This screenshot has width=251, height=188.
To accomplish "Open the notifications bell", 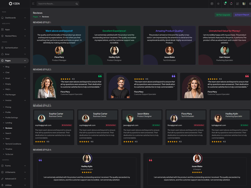I will pyautogui.click(x=231, y=4).
